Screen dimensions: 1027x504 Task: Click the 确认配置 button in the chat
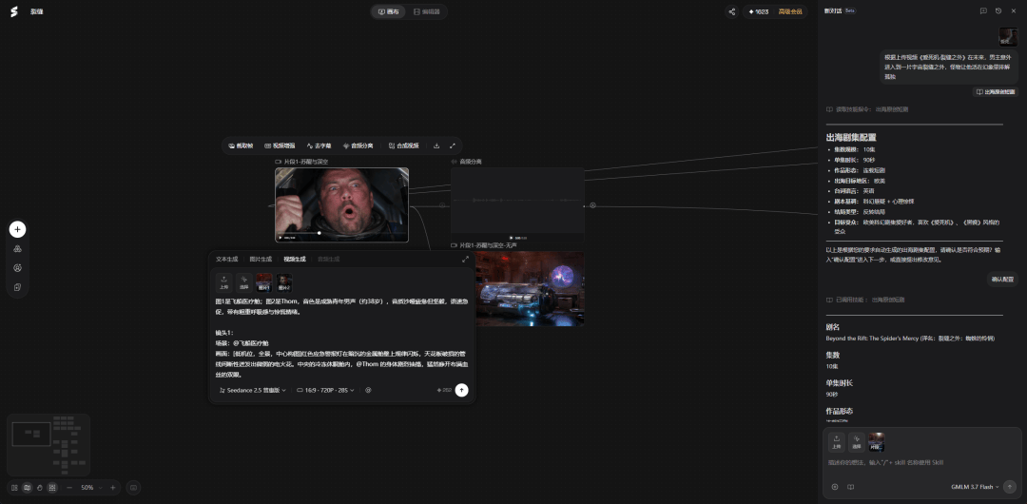point(1002,280)
